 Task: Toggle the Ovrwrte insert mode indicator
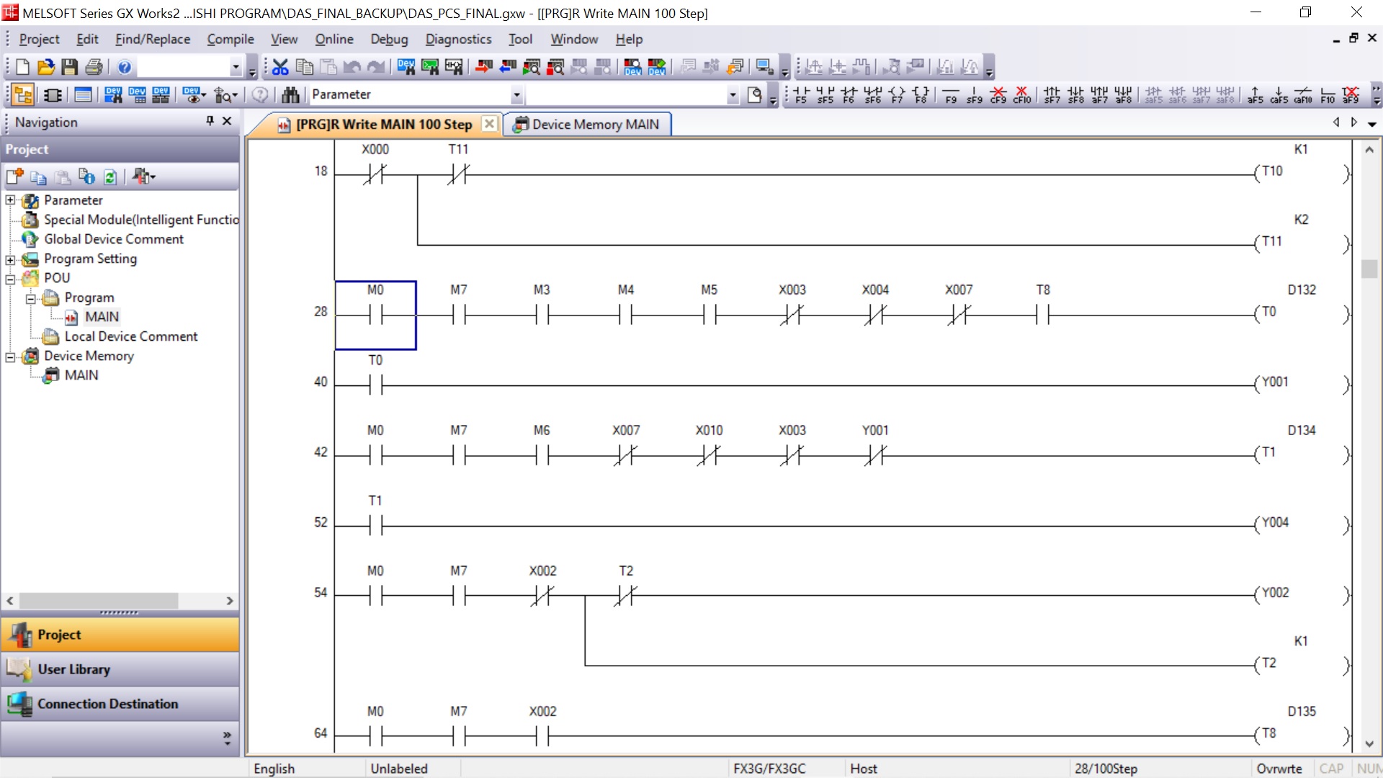click(x=1279, y=769)
